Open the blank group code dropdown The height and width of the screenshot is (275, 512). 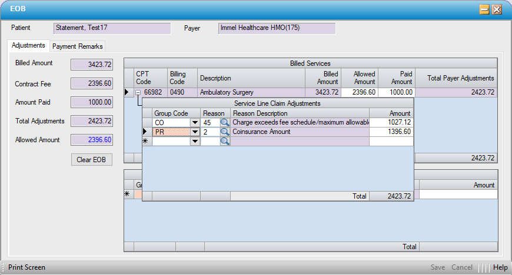194,142
